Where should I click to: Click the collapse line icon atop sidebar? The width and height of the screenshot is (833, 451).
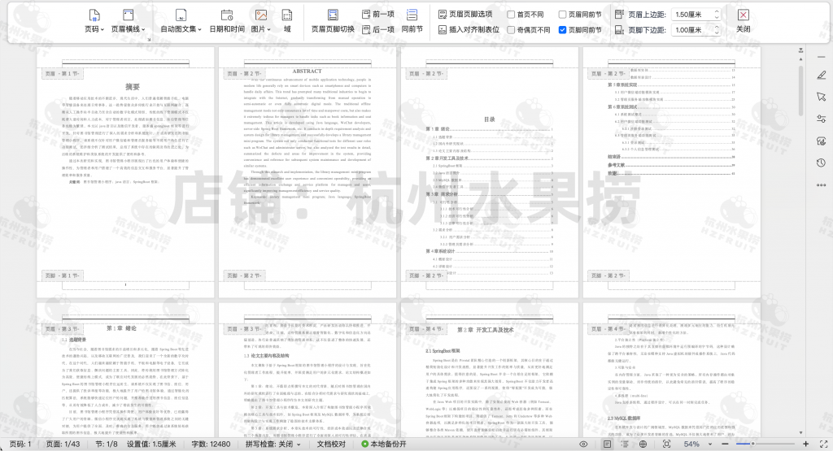[822, 57]
